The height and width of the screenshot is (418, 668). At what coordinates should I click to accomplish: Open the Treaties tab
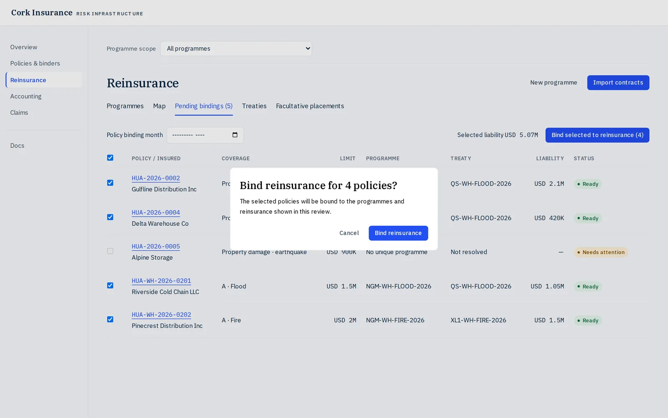click(x=254, y=106)
